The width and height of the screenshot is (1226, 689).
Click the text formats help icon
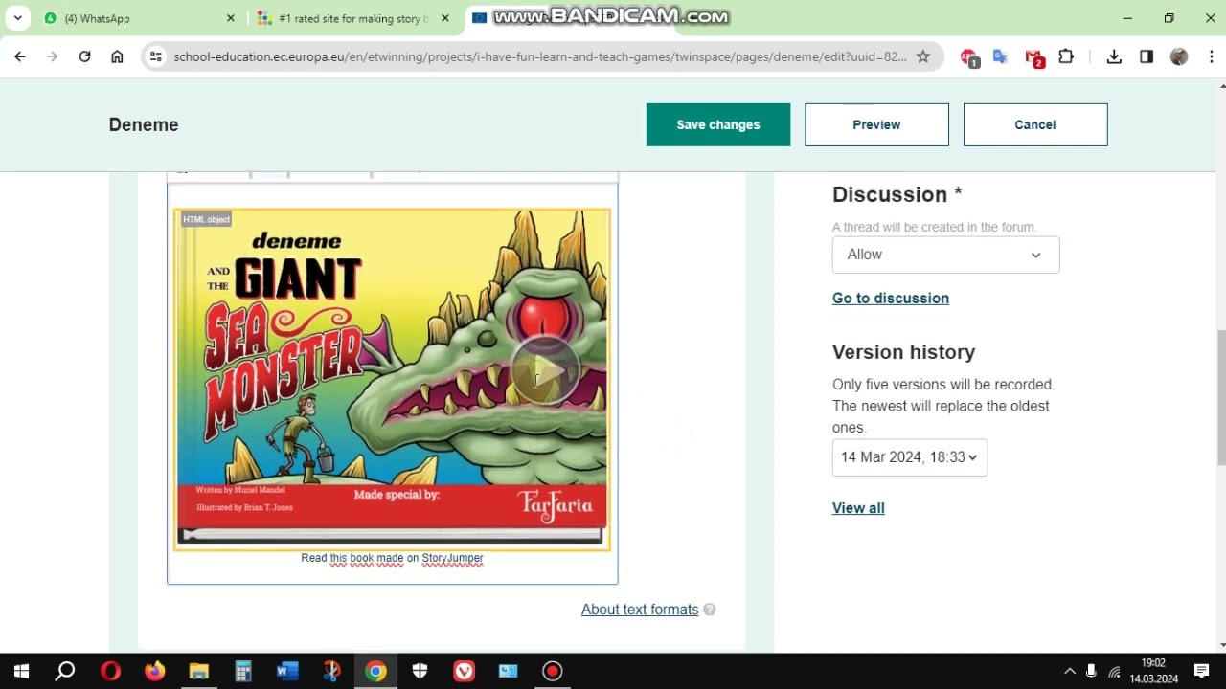[x=710, y=610]
